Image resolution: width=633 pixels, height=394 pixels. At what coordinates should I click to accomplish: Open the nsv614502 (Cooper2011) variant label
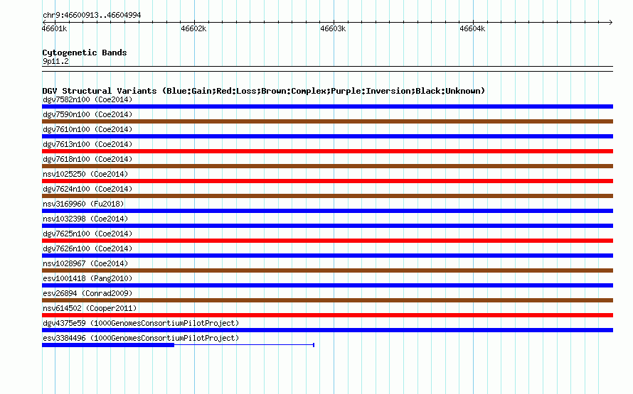click(90, 308)
